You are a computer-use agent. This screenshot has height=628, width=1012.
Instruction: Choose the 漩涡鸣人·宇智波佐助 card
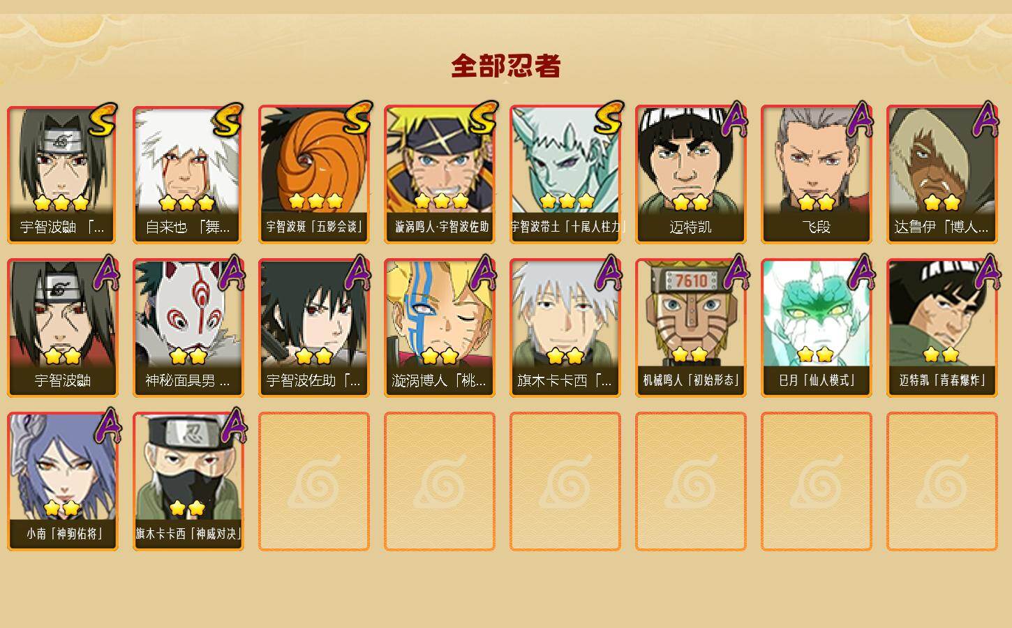point(440,174)
